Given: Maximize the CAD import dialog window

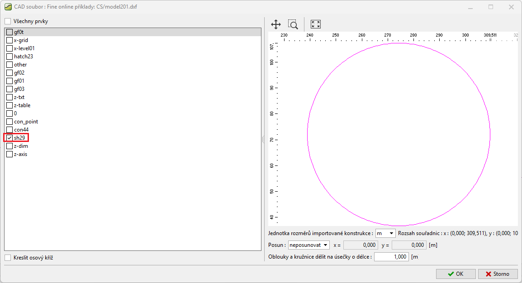Looking at the screenshot, I should click(491, 7).
